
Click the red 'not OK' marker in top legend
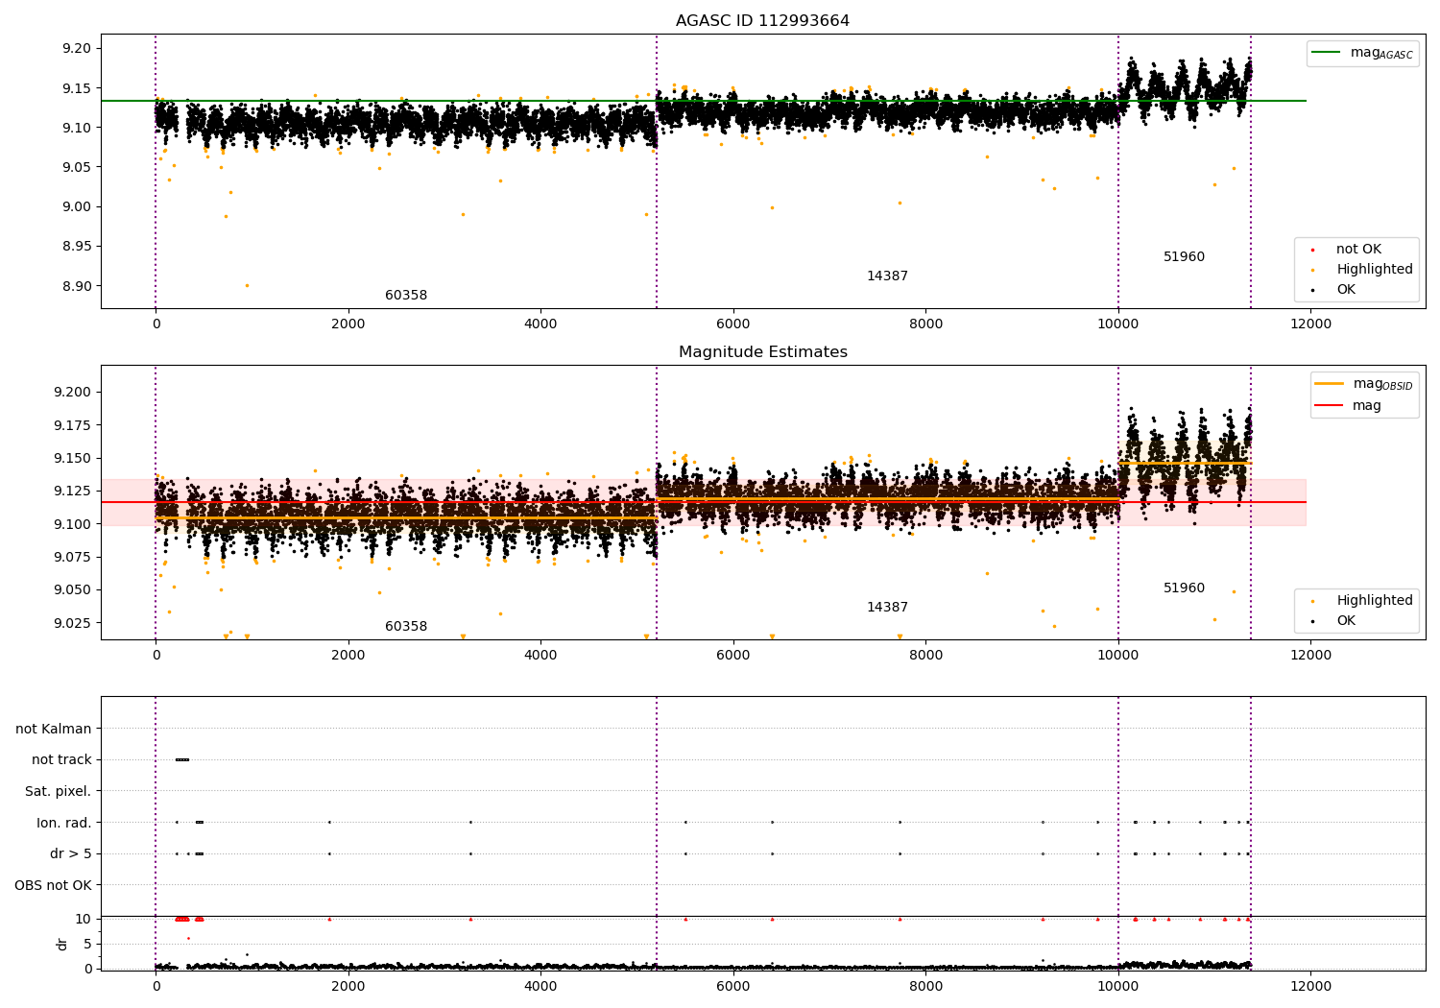click(1312, 251)
